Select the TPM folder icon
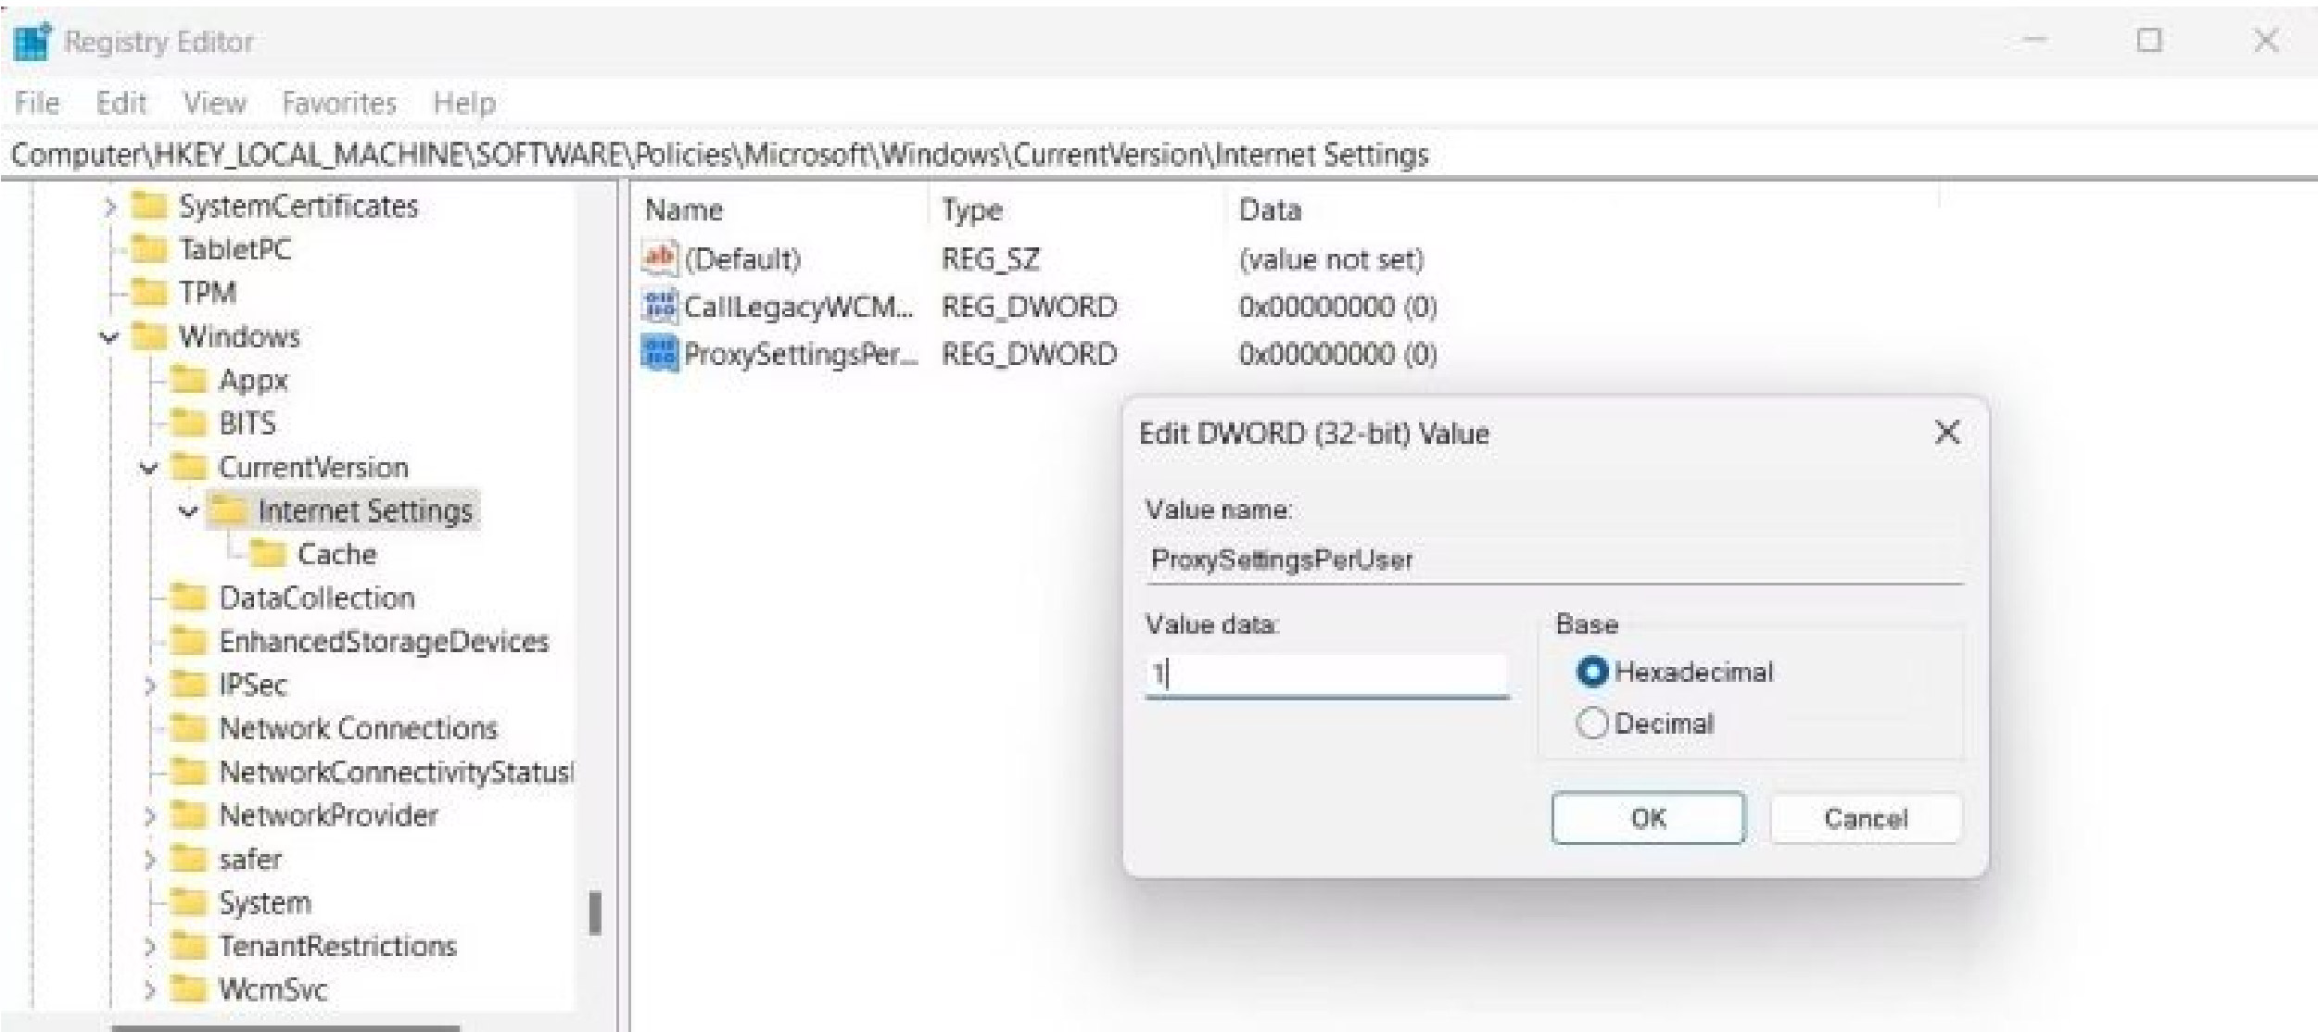The width and height of the screenshot is (2318, 1032). pyautogui.click(x=150, y=293)
